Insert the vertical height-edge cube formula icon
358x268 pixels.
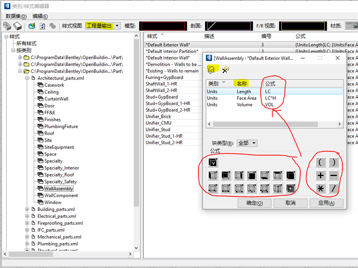tap(278, 188)
